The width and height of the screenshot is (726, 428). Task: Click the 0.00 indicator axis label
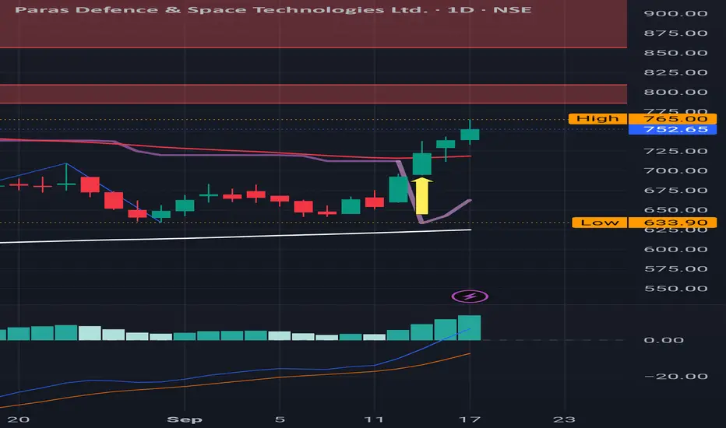[664, 340]
